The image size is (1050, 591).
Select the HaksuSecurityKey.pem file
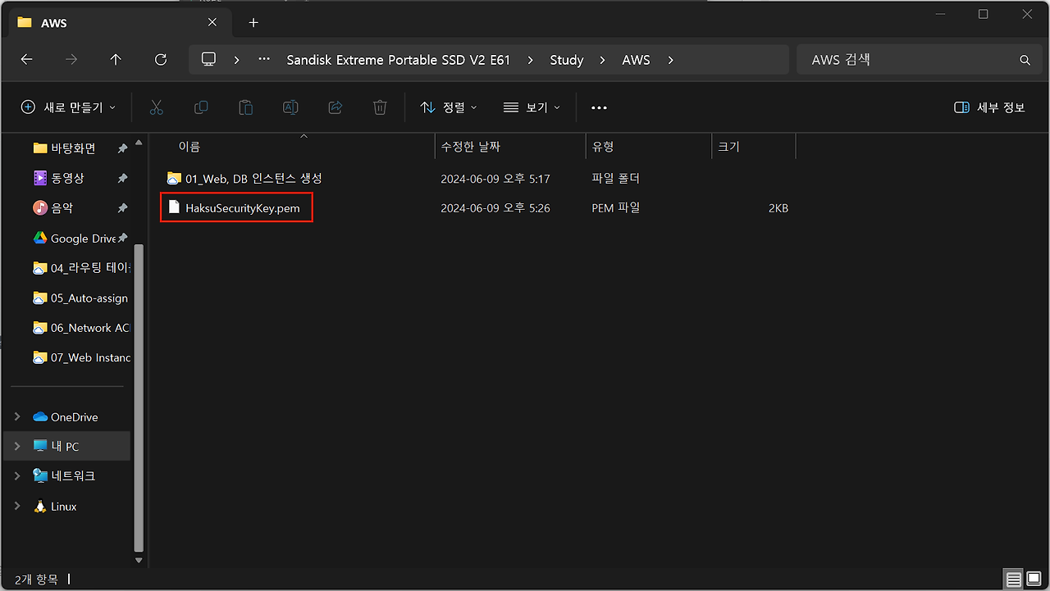click(x=242, y=208)
